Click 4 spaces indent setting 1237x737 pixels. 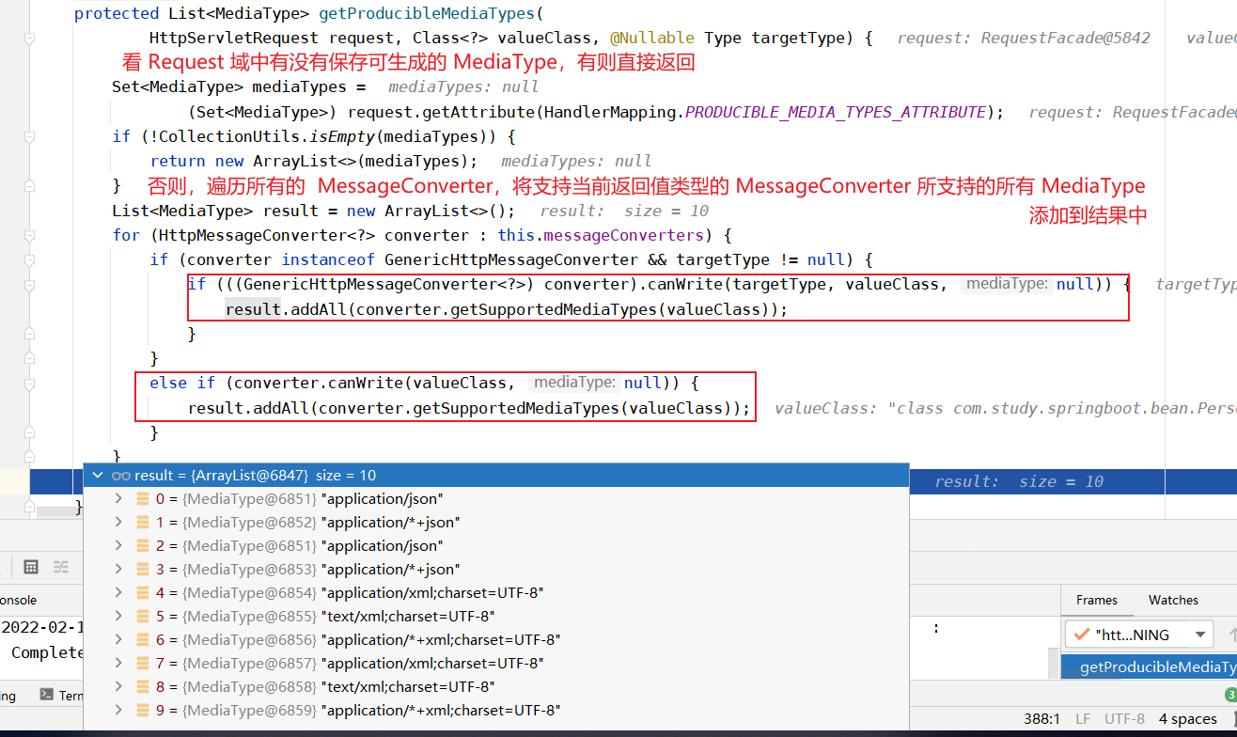click(1187, 719)
